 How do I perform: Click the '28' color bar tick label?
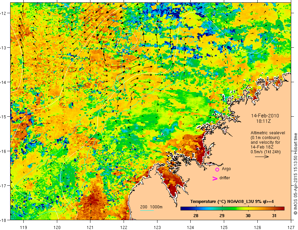(196, 215)
